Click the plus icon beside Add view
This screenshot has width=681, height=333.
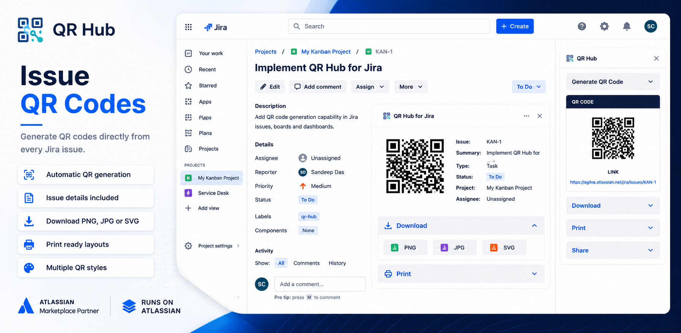click(188, 208)
